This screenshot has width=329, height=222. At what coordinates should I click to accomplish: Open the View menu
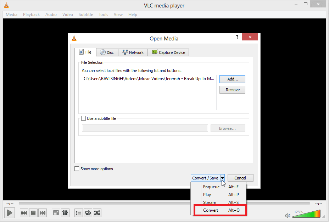[x=118, y=15]
